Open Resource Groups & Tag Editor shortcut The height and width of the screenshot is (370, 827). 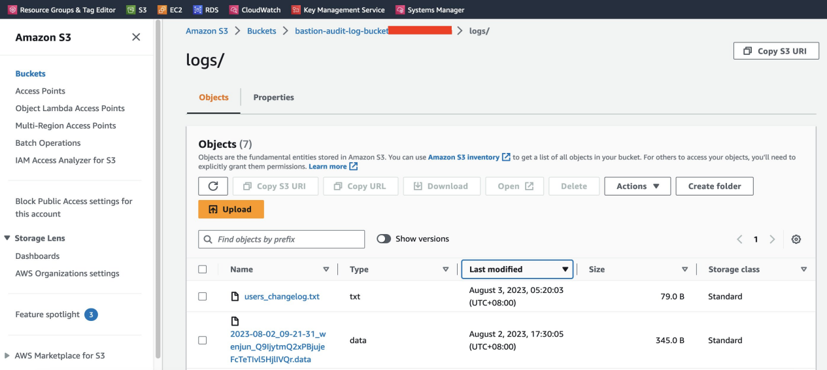62,10
